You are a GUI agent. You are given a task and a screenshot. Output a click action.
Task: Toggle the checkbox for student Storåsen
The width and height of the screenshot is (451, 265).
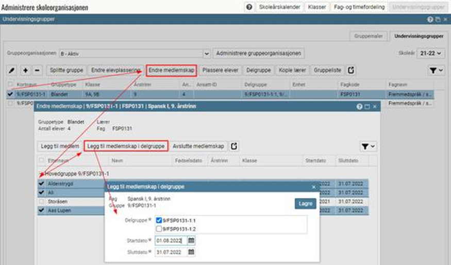(x=41, y=201)
